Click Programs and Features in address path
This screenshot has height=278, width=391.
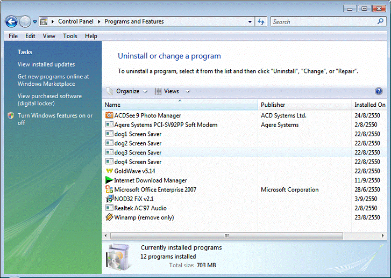point(134,21)
